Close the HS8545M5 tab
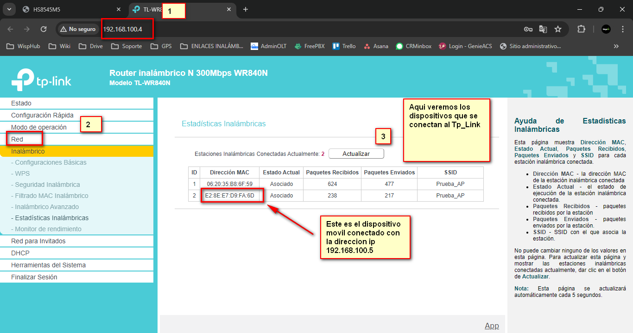633x333 pixels. coord(119,9)
